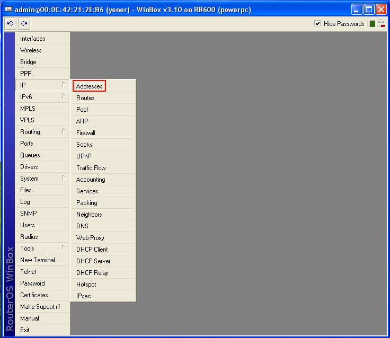Open the Drivers menu item
The height and width of the screenshot is (338, 390).
tap(42, 167)
